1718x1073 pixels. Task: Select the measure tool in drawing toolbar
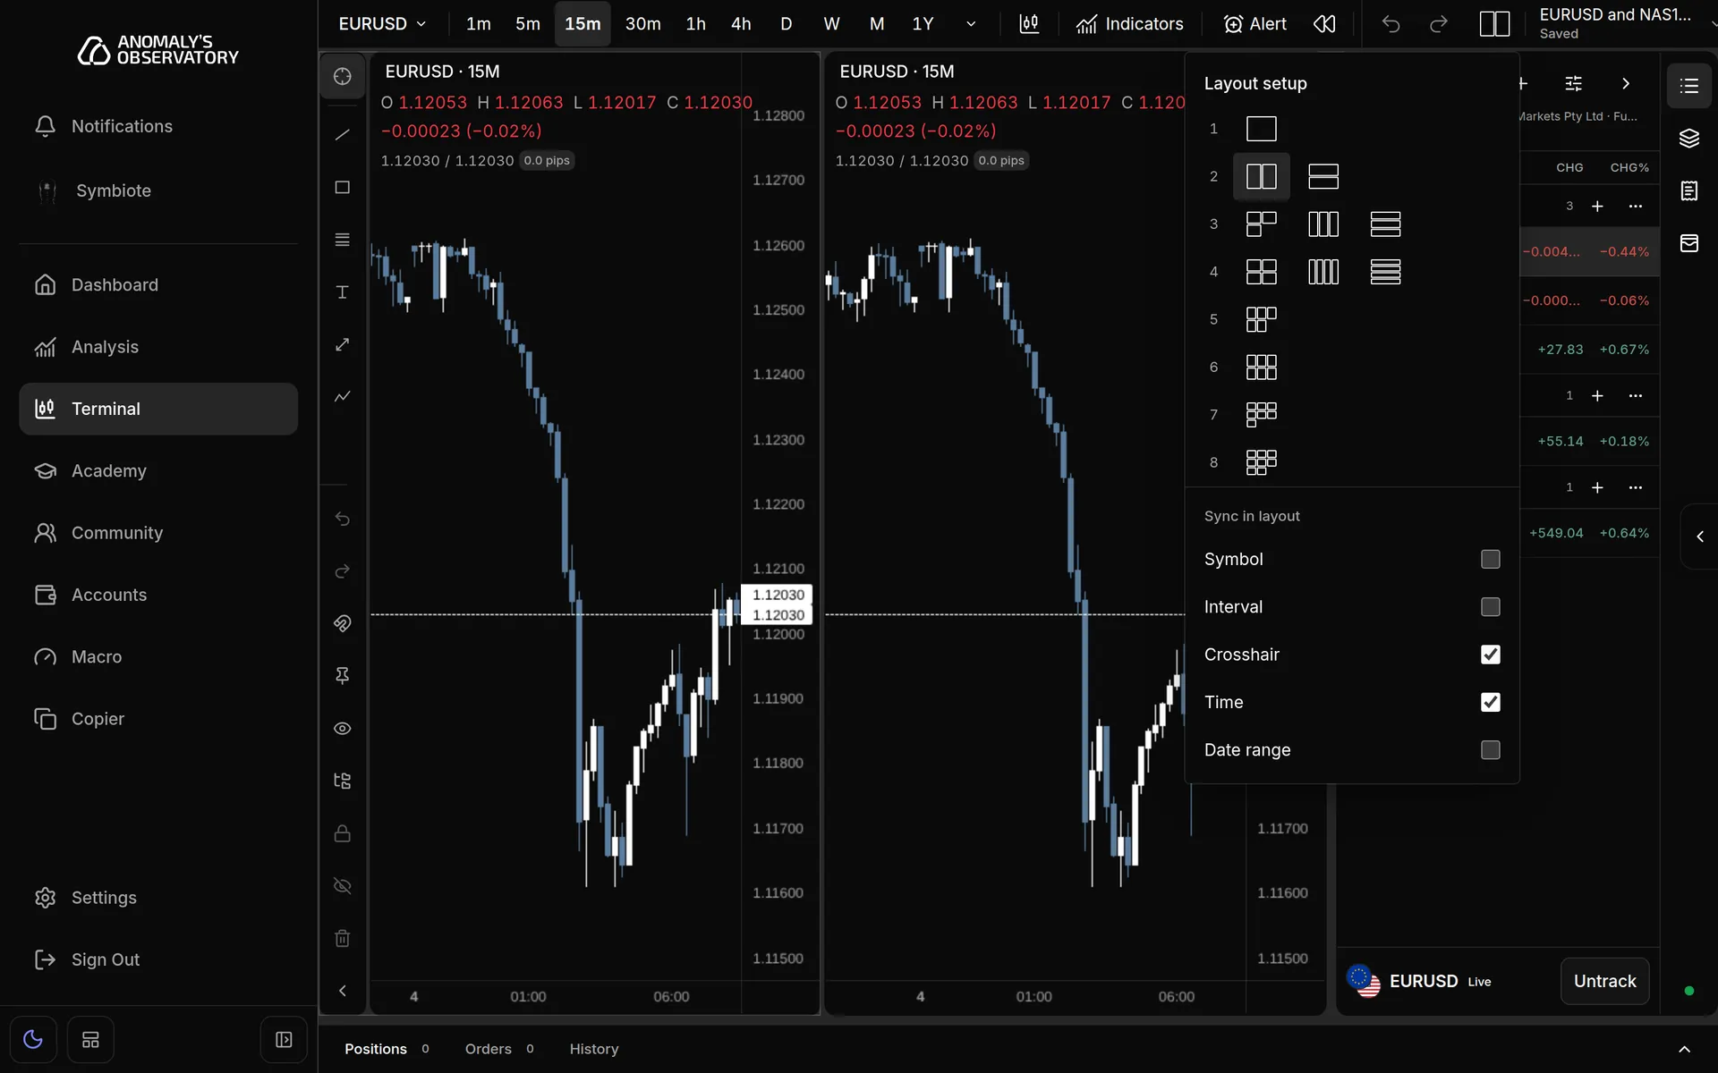(x=342, y=344)
